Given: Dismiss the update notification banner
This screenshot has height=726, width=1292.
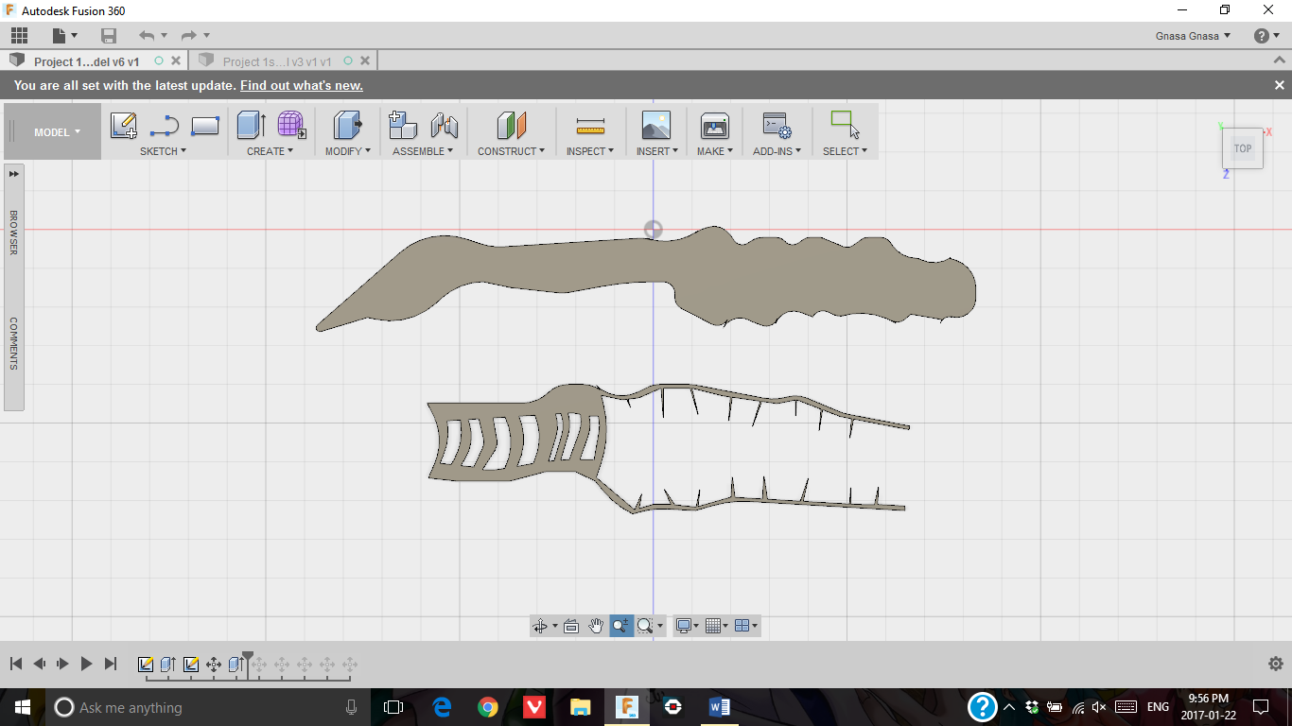Looking at the screenshot, I should 1279,85.
